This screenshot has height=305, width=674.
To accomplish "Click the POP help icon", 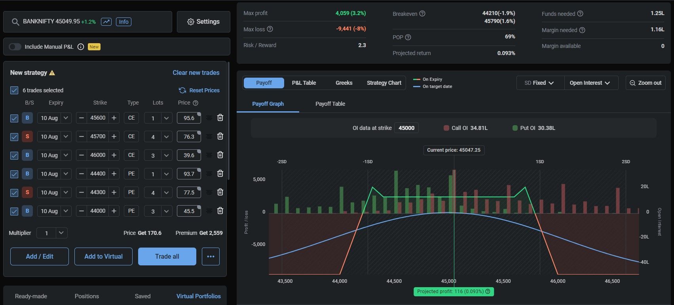I will [408, 37].
